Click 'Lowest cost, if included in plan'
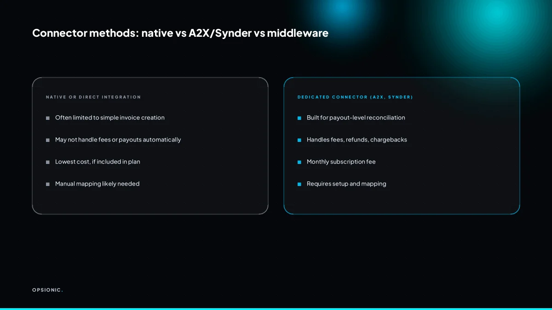The image size is (552, 310). pos(98,162)
